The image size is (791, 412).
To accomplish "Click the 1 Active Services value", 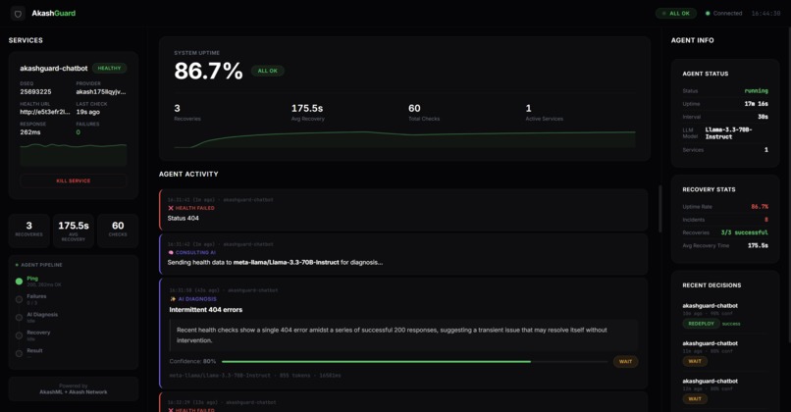I will tap(528, 108).
